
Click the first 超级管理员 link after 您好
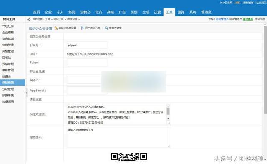[x=222, y=19]
